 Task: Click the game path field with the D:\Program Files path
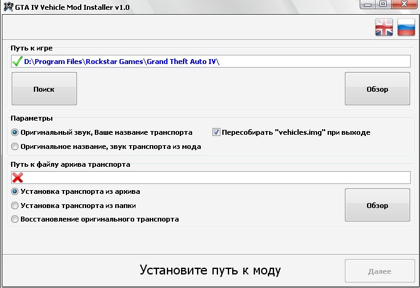(211, 62)
